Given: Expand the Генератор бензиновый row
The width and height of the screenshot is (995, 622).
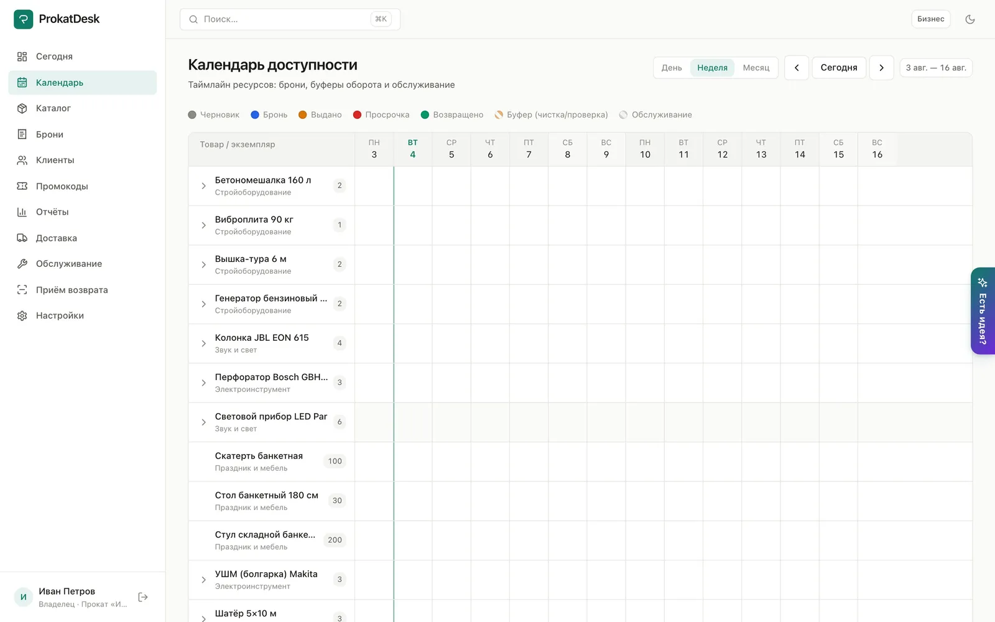Looking at the screenshot, I should (x=203, y=304).
